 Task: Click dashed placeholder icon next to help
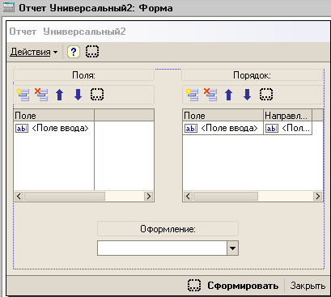(x=92, y=52)
